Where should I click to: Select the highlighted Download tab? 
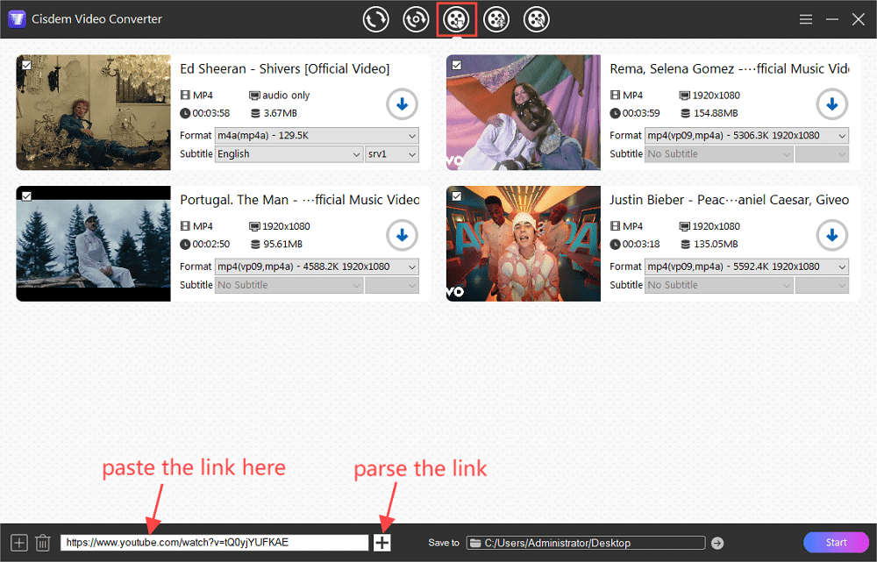click(456, 18)
